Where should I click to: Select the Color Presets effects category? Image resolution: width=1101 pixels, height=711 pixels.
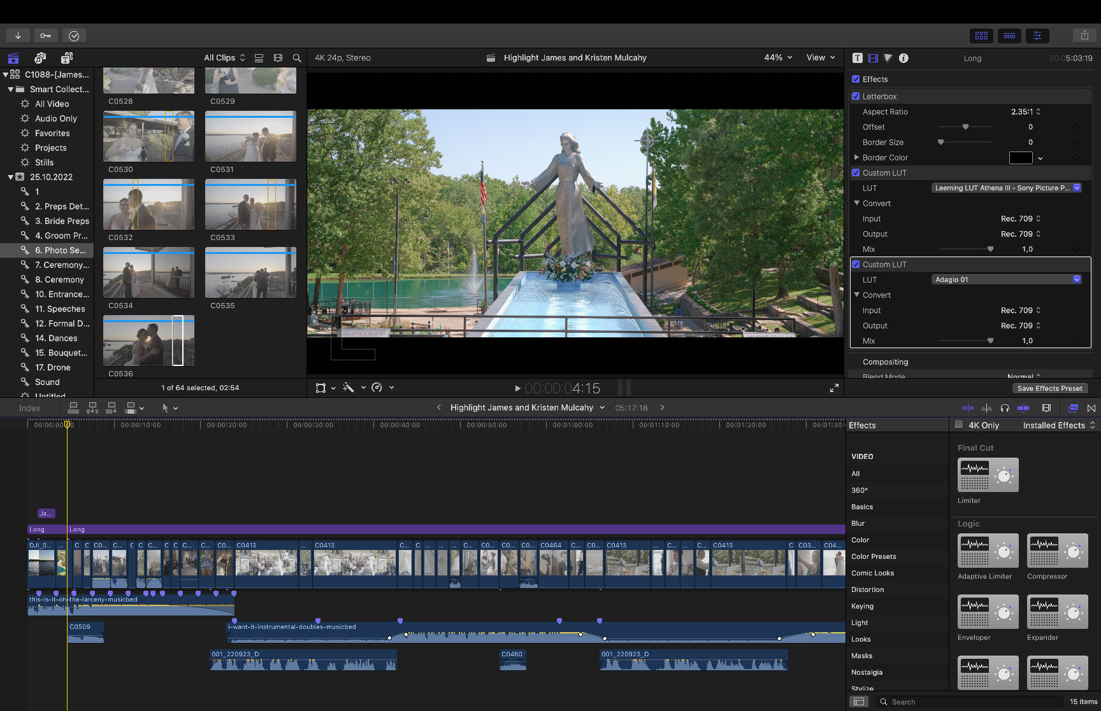pyautogui.click(x=874, y=556)
